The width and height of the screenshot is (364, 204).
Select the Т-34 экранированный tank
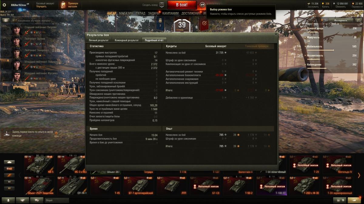pos(338,185)
